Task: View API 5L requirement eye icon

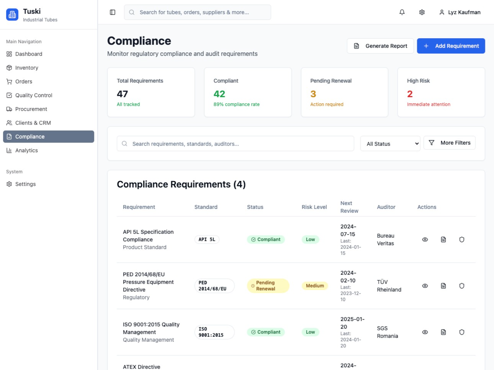Action: tap(425, 239)
